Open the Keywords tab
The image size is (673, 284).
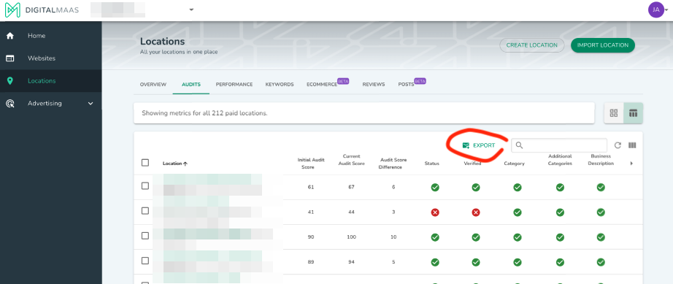[x=280, y=85]
